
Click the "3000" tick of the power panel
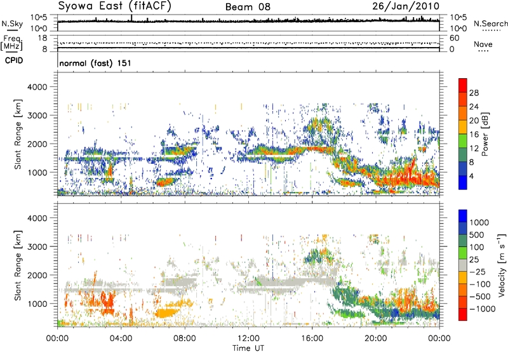[x=37, y=116]
